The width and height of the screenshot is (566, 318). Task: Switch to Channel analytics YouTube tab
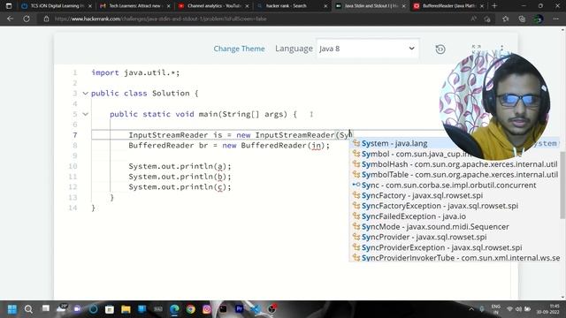[214, 6]
